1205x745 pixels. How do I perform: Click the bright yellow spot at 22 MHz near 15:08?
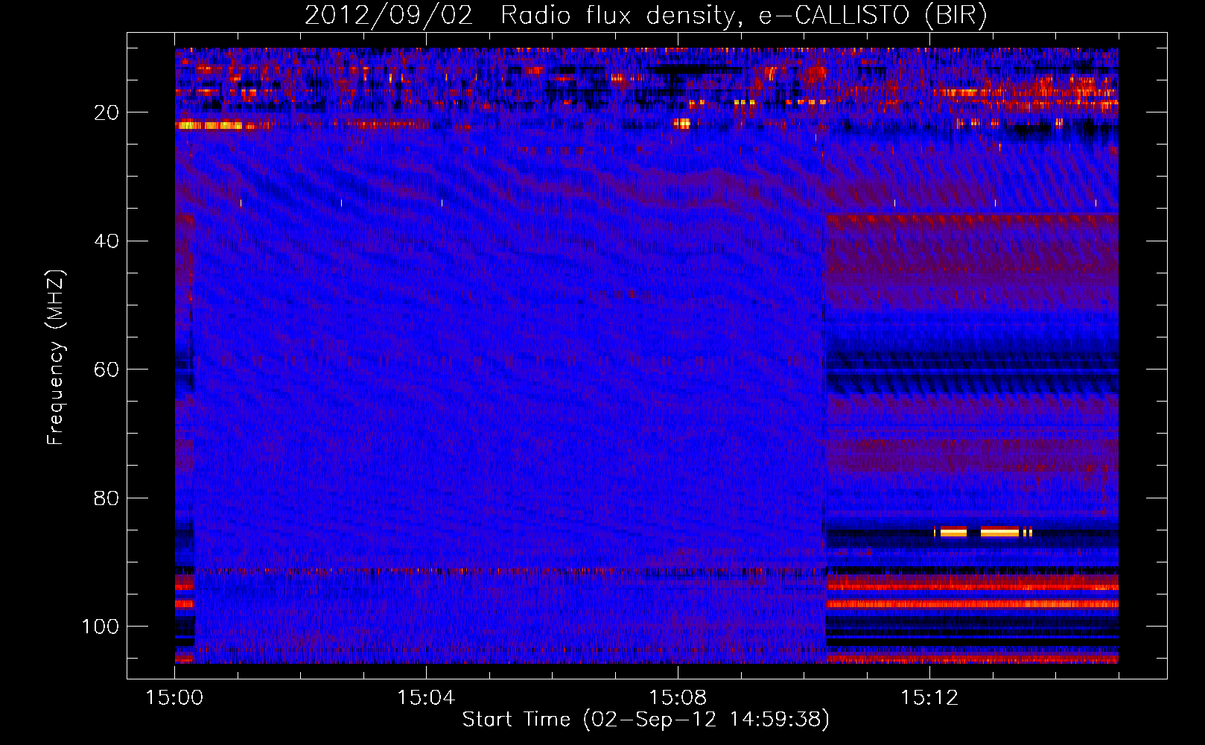(682, 124)
